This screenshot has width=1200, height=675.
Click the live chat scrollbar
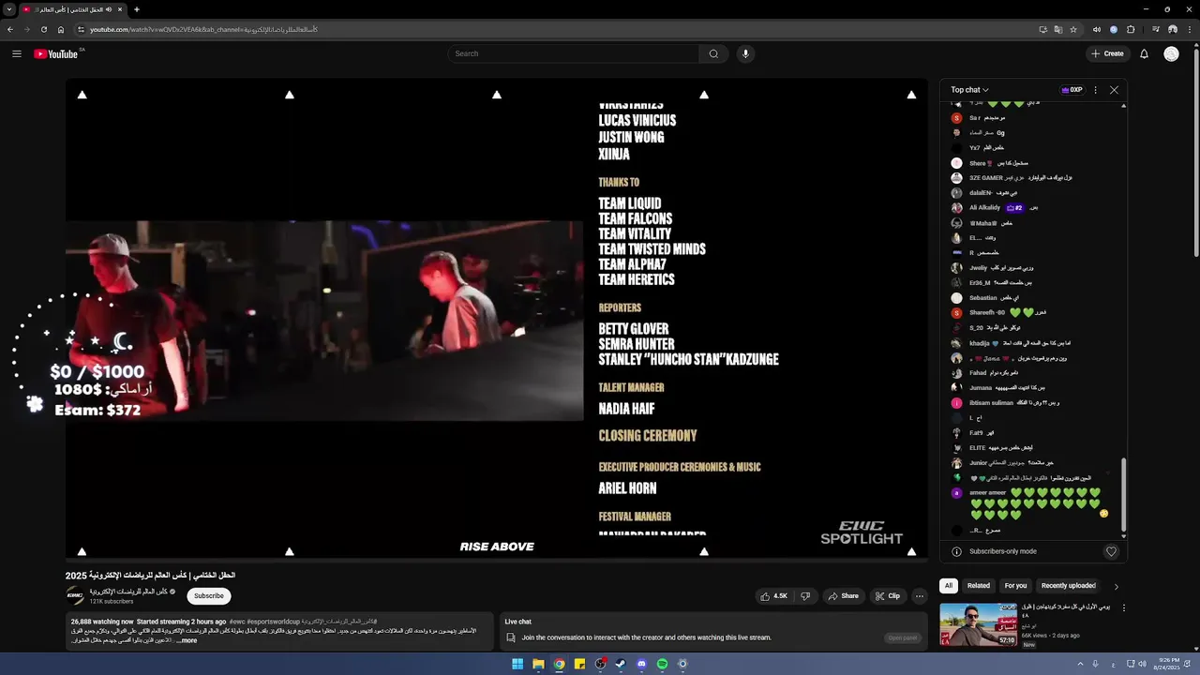(x=1123, y=497)
